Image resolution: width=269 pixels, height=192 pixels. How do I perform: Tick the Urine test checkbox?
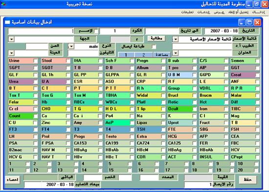pos(35,61)
